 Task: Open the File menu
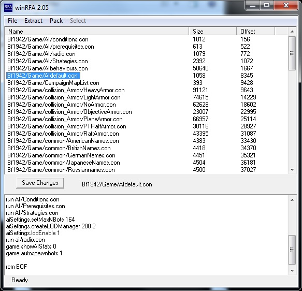[12, 21]
